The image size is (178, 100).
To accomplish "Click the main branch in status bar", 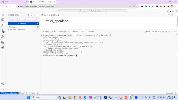I will click(x=22, y=93).
